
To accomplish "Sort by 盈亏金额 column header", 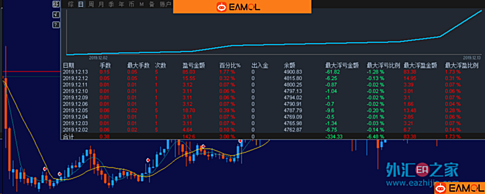I will pos(192,66).
